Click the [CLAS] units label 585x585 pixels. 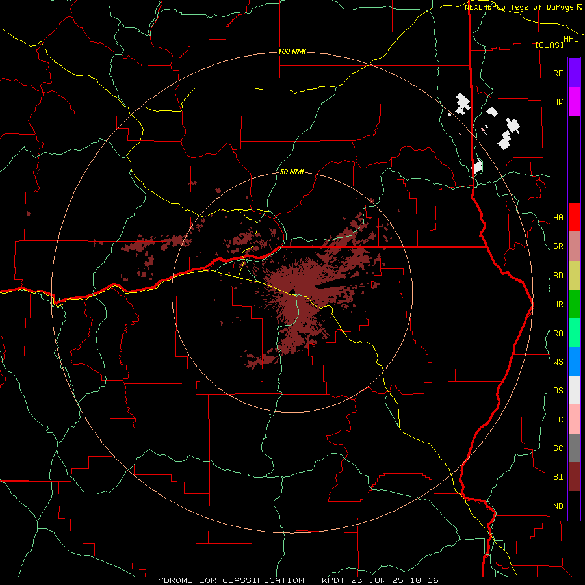pyautogui.click(x=549, y=45)
